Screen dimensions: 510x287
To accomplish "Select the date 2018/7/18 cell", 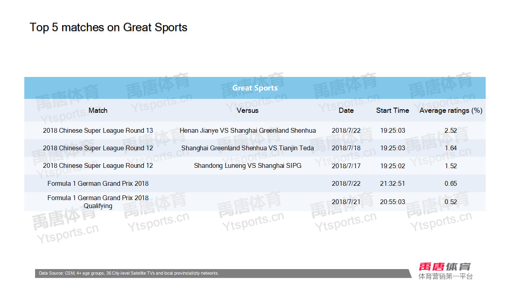I will pos(346,148).
